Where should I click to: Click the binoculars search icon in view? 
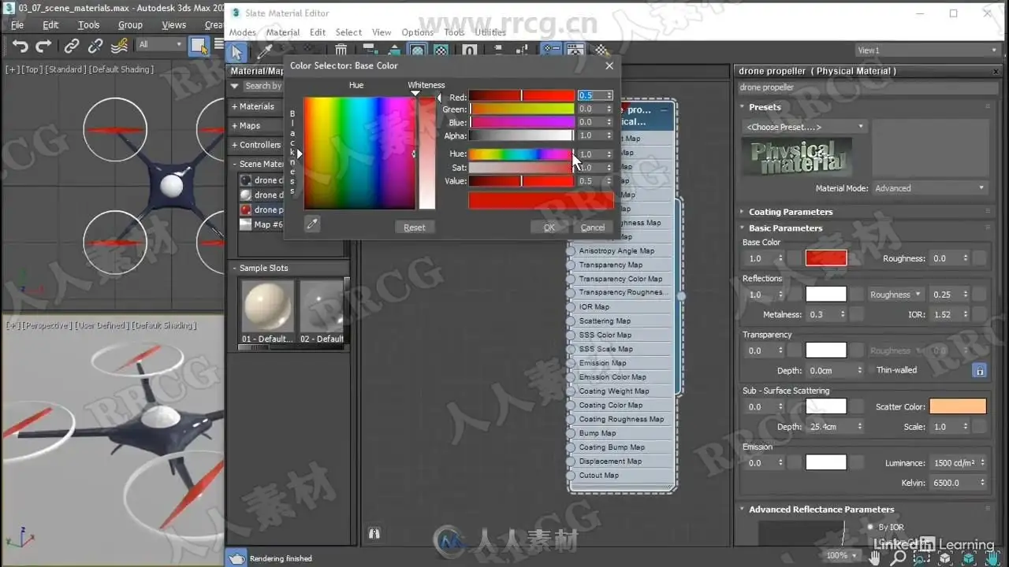[374, 533]
